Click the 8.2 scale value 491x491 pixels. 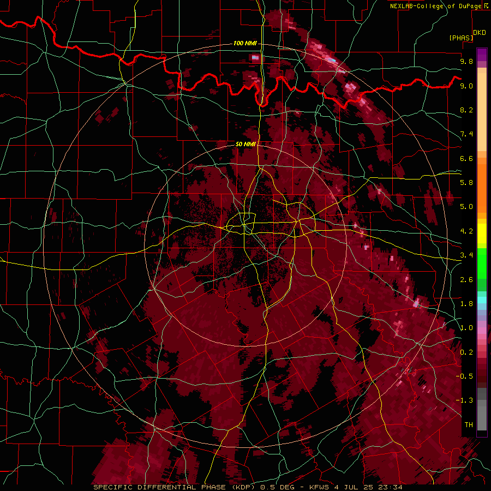point(466,110)
